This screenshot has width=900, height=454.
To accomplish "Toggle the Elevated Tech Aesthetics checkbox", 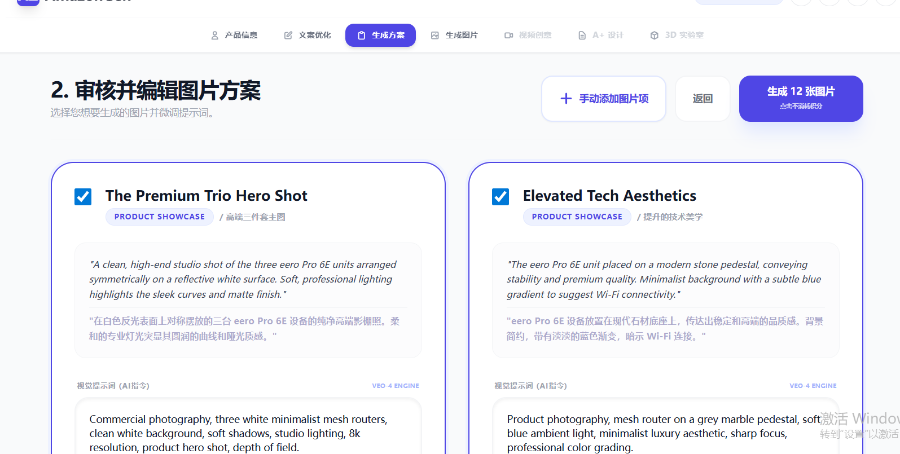I will pyautogui.click(x=501, y=197).
